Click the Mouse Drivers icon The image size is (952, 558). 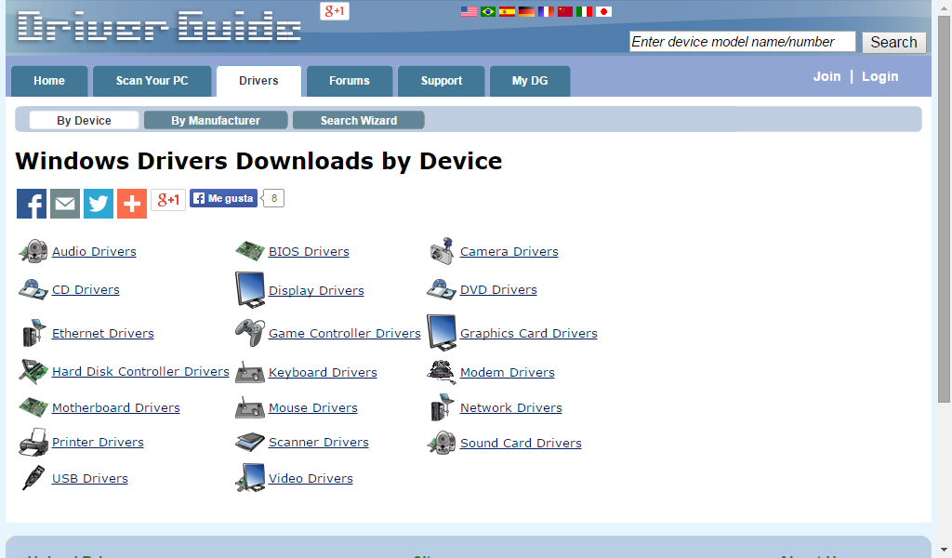[x=250, y=406]
